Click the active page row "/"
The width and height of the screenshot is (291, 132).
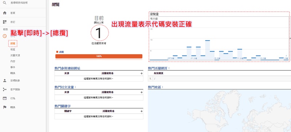(219, 79)
